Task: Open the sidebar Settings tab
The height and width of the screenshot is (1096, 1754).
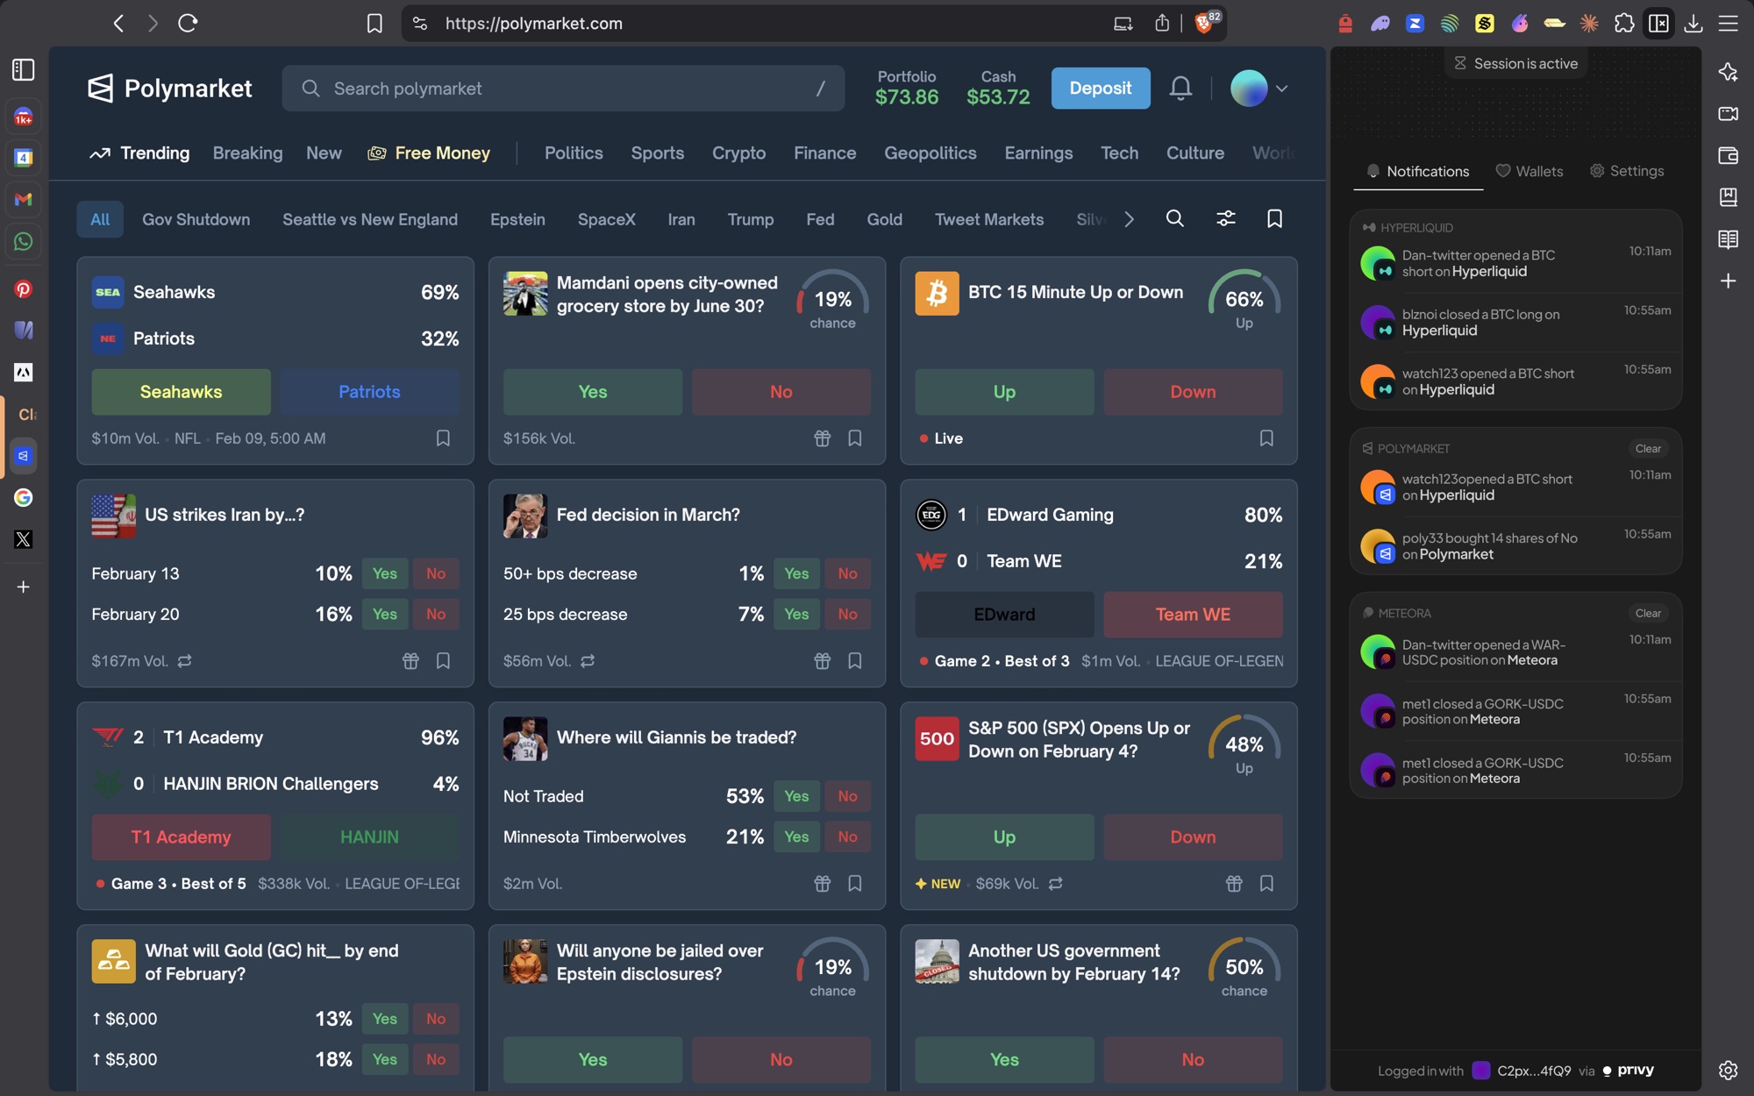Action: 1627,171
